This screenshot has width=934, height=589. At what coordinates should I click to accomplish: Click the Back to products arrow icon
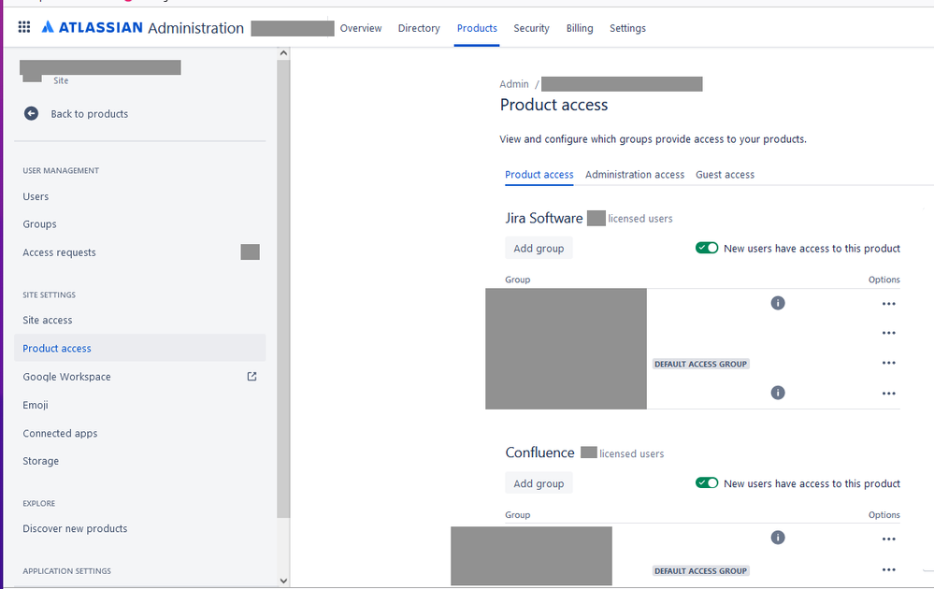31,113
